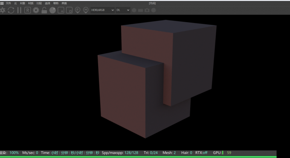Open render settings gear icon
The width and height of the screenshot is (290, 158).
click(36, 10)
